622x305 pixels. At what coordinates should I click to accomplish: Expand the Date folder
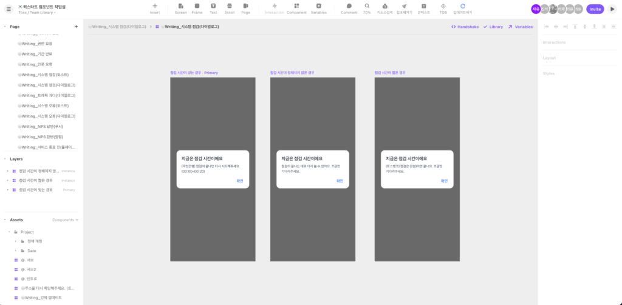(15, 251)
